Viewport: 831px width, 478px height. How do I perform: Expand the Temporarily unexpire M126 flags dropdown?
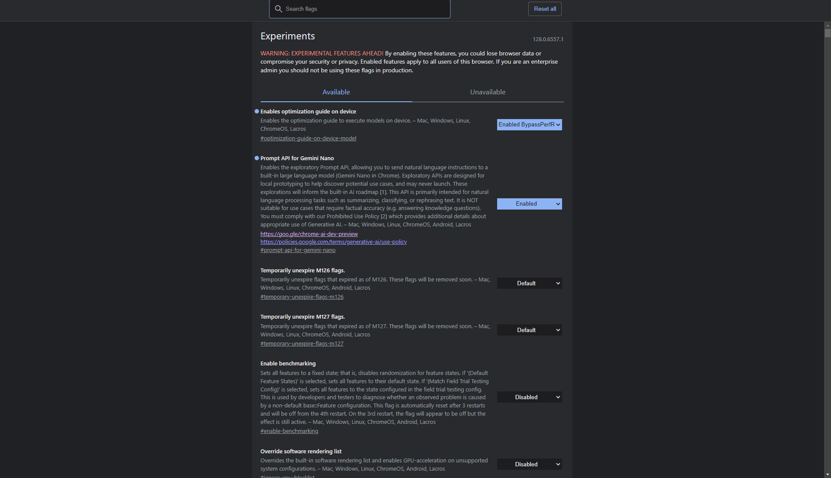tap(529, 284)
